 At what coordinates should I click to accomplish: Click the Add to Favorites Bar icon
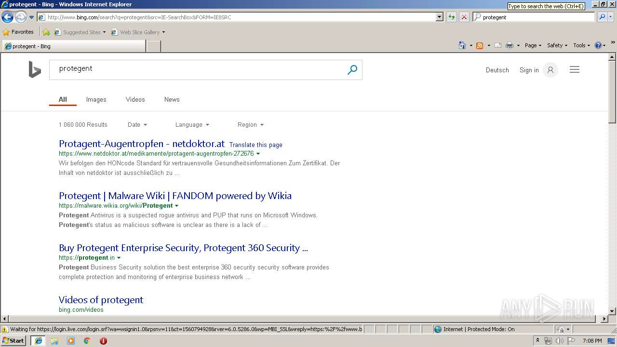pyautogui.click(x=46, y=32)
